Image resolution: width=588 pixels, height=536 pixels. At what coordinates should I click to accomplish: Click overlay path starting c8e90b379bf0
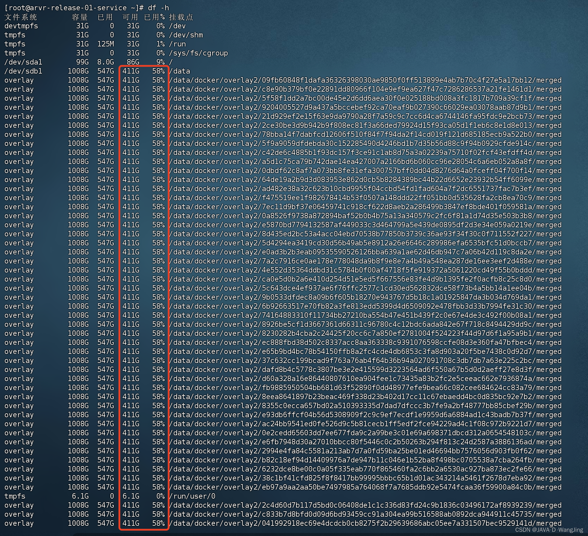click(365, 89)
